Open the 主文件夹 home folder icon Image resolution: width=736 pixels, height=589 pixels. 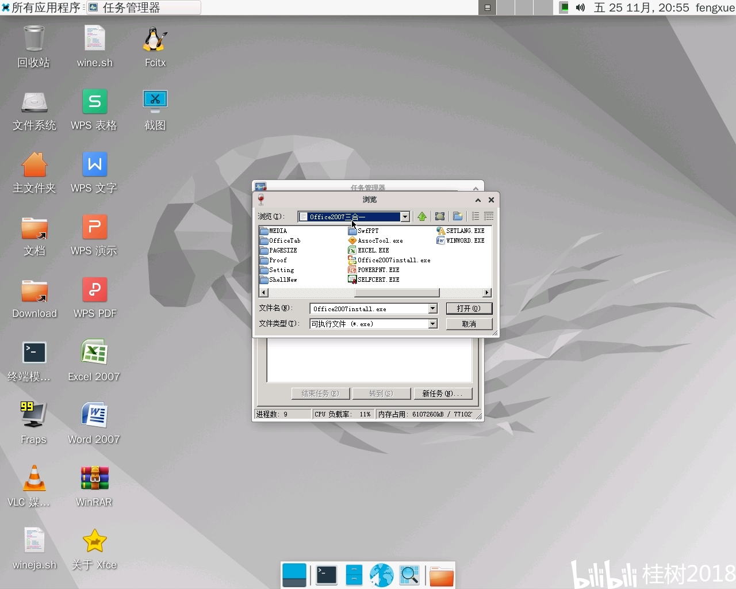click(x=34, y=173)
